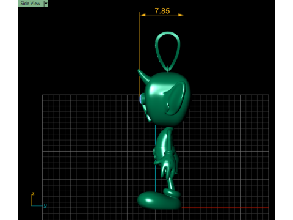Select the green pendant loop

167,51
